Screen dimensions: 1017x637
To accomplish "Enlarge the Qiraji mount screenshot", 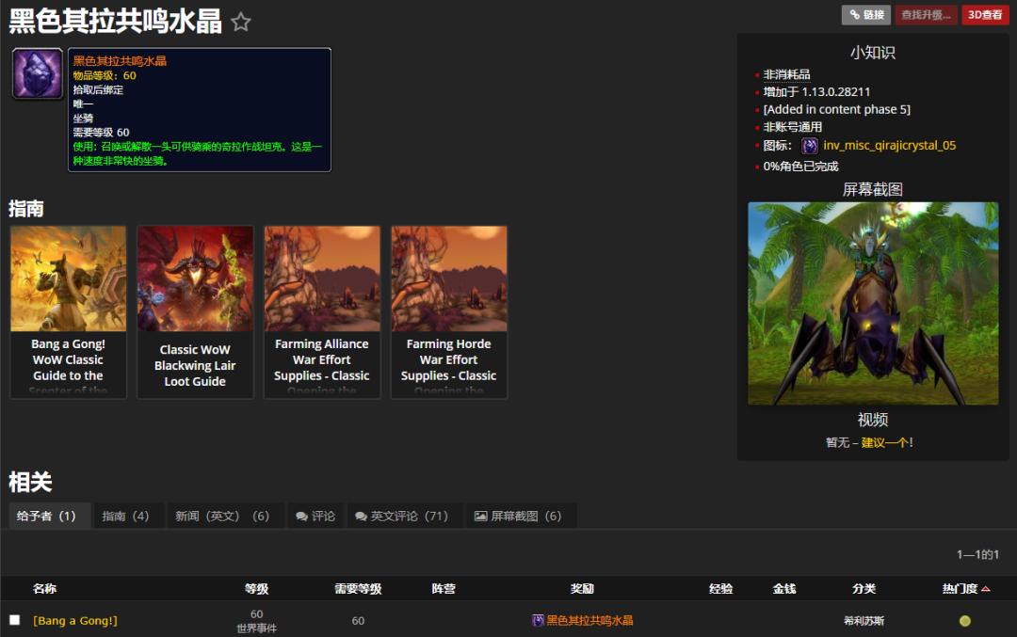I will coord(873,303).
